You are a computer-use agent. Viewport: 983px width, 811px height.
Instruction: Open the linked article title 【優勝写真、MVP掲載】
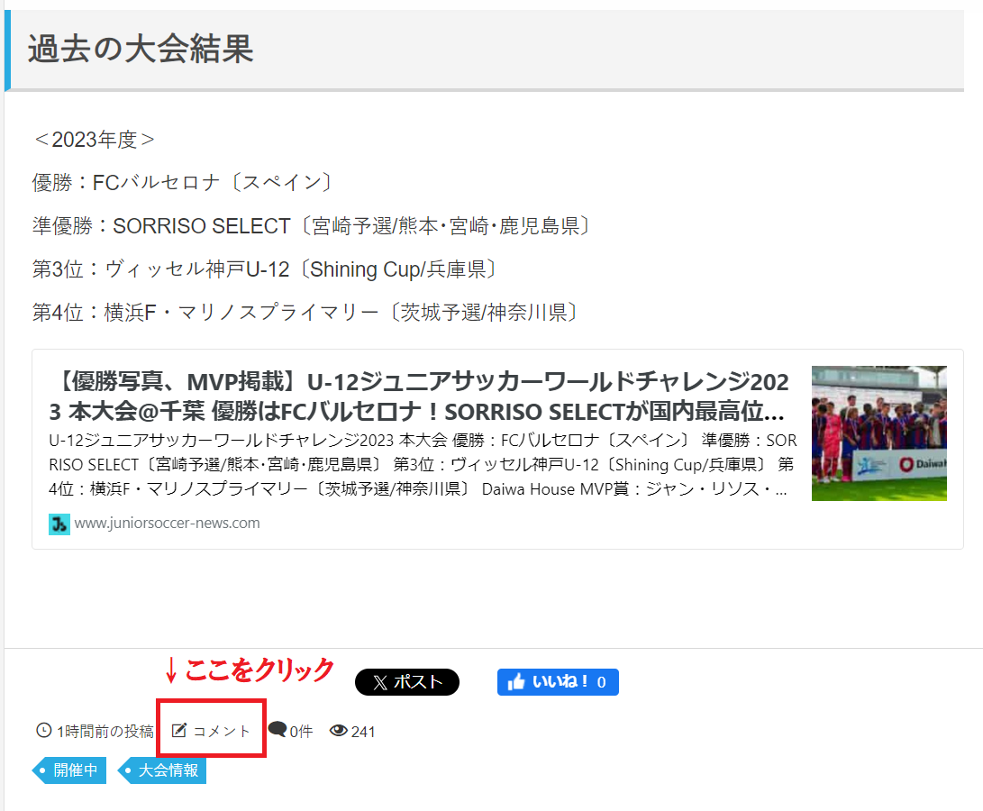pos(419,396)
